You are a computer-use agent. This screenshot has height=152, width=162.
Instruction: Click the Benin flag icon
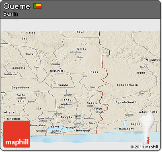pos(37,6)
